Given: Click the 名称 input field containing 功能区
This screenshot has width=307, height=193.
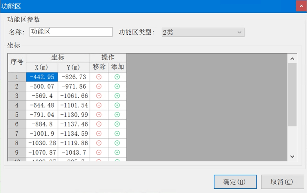Looking at the screenshot, I should point(71,32).
